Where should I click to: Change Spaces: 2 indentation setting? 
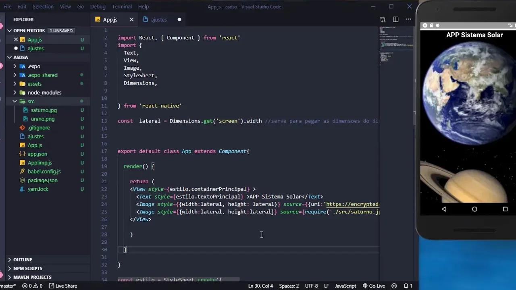[x=289, y=286]
